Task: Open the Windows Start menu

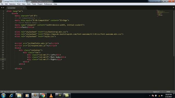Action: [3, 96]
